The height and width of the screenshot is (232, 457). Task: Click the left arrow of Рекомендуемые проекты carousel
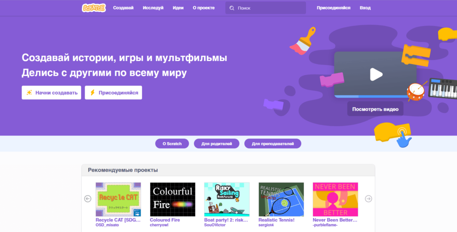tap(87, 199)
